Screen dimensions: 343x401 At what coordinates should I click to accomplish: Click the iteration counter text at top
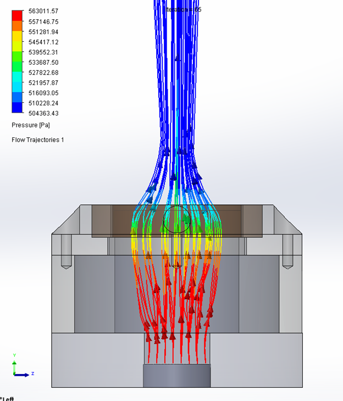click(184, 9)
